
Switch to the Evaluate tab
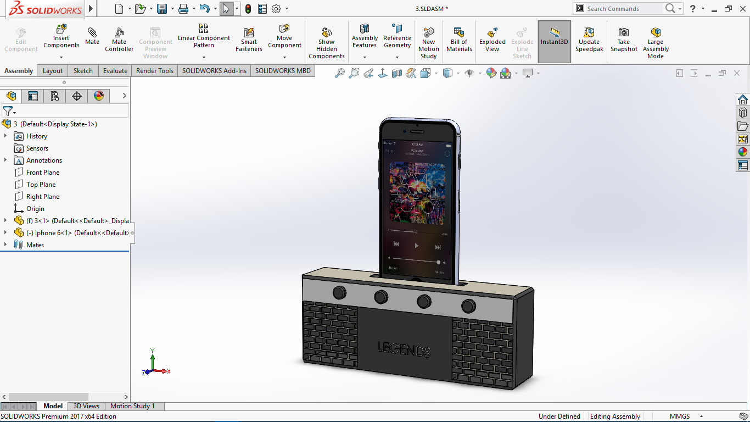click(x=115, y=71)
